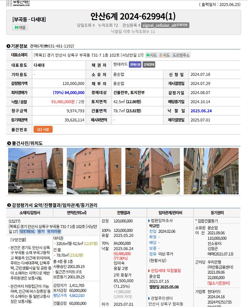Screen dimensions: 248x307
Task: Click the 소재지/감정서 column header
Action: click(x=30, y=213)
